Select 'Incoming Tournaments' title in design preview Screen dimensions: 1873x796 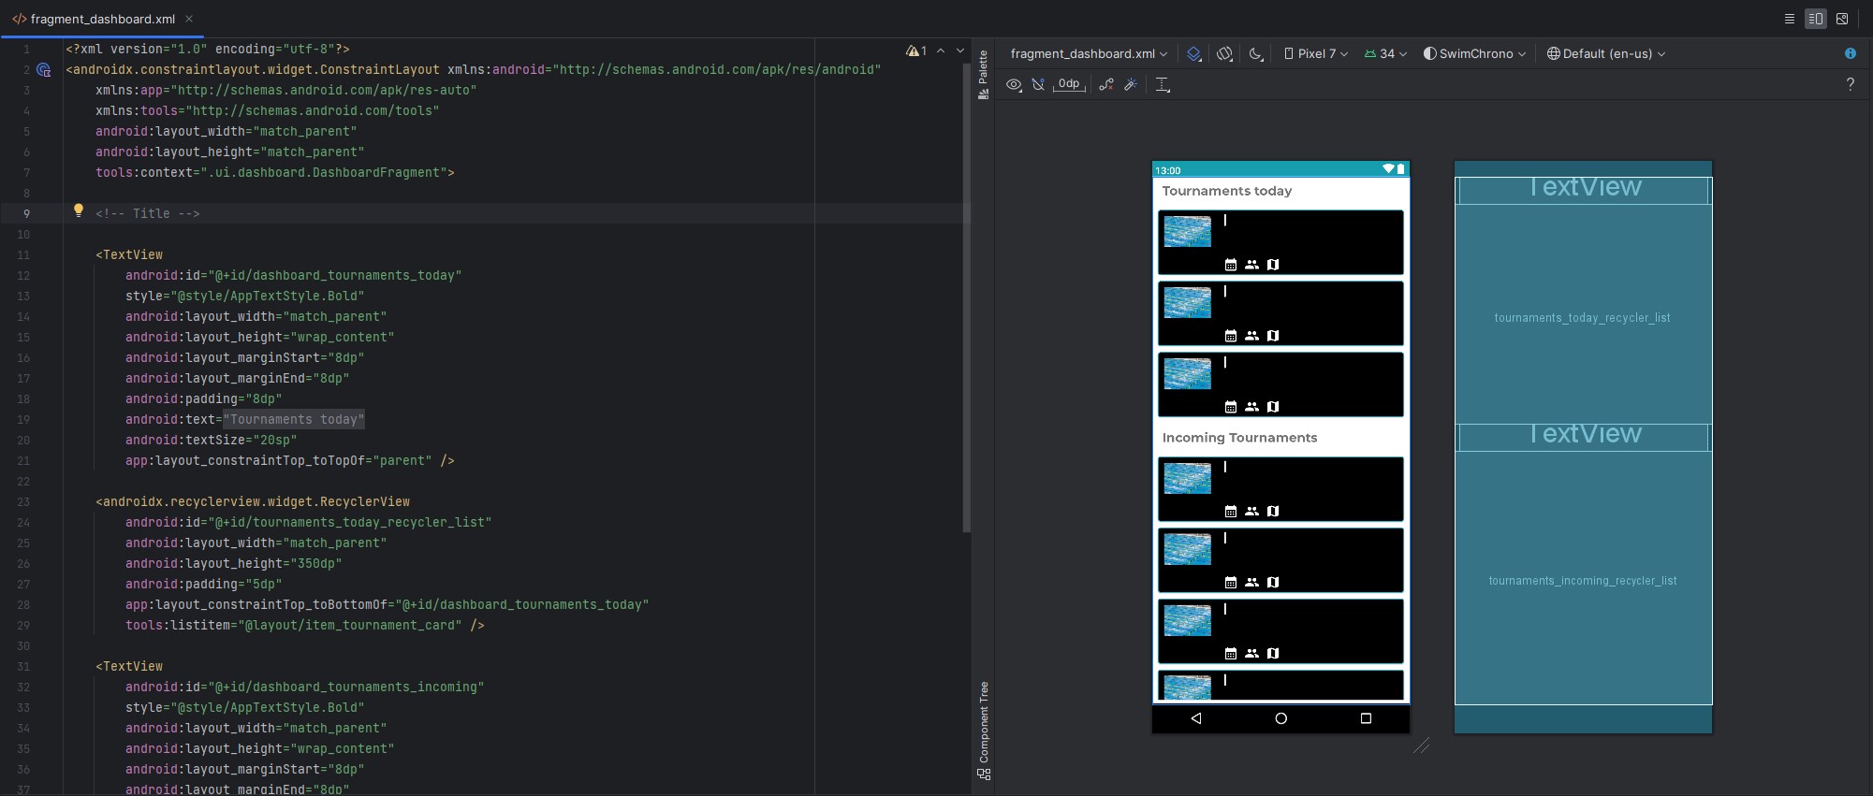[1239, 438]
